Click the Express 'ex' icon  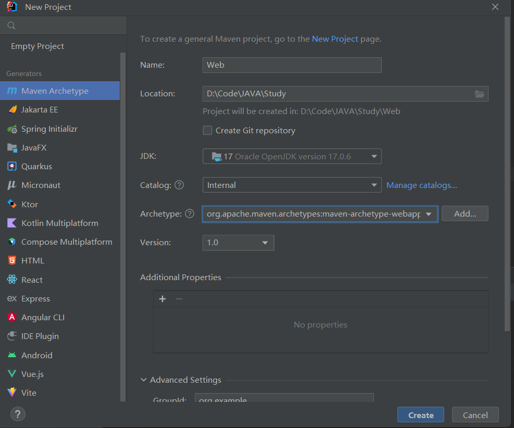[x=12, y=298]
